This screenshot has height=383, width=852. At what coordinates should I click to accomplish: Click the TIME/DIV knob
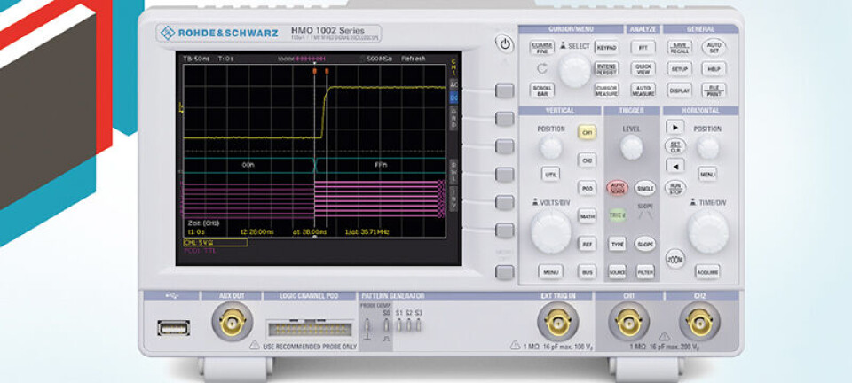708,231
